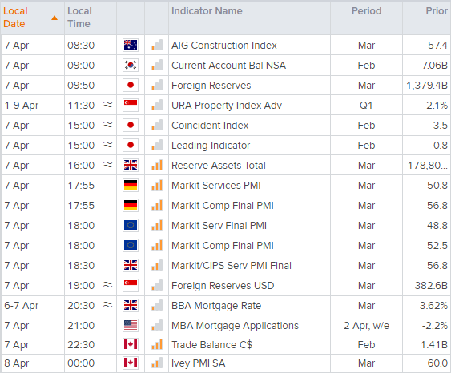
Task: Click the German flag on Markit Services PMI row
Action: tap(131, 186)
